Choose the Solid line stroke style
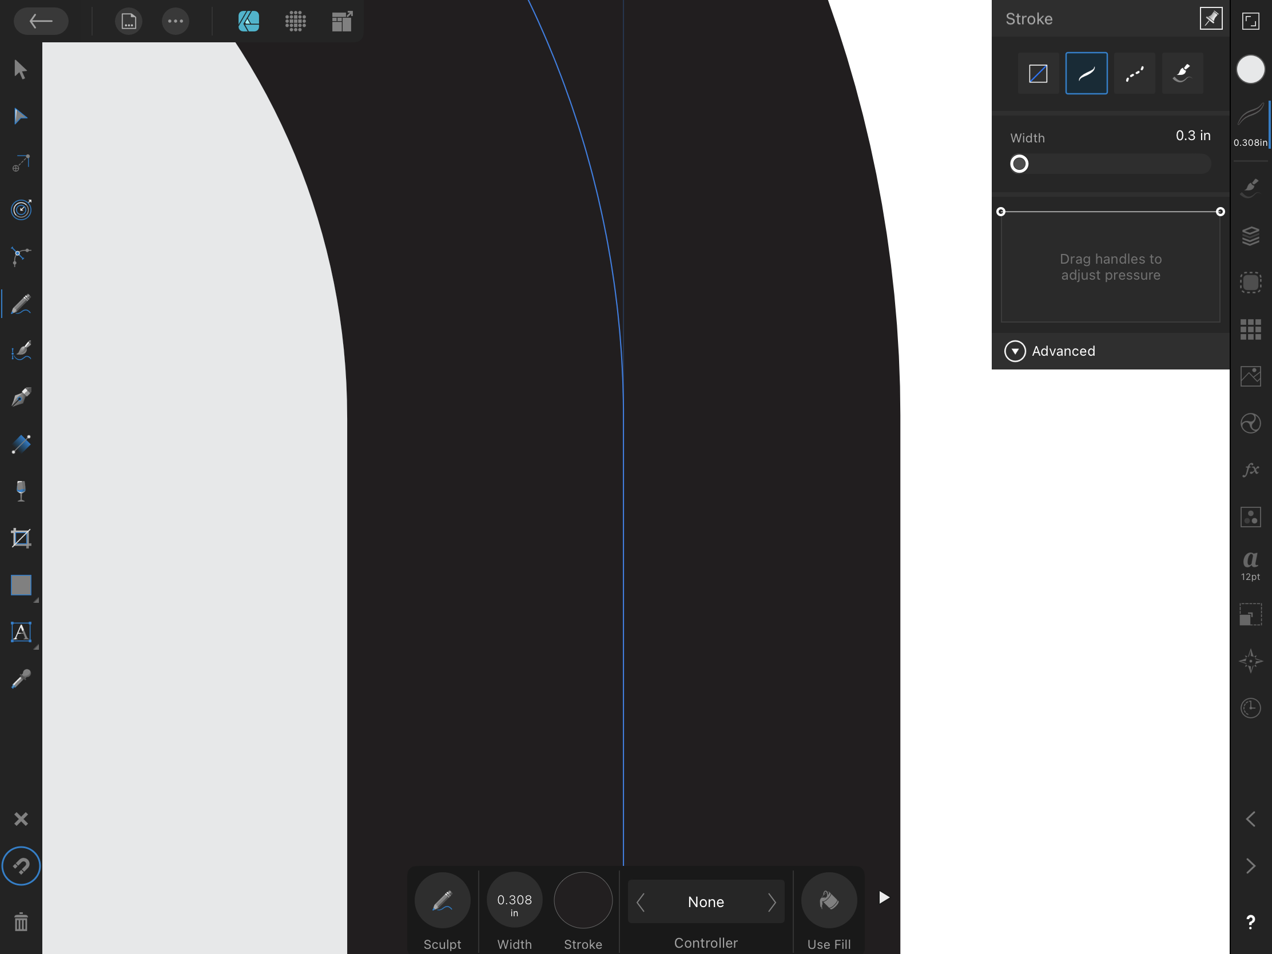The image size is (1272, 954). click(1086, 73)
